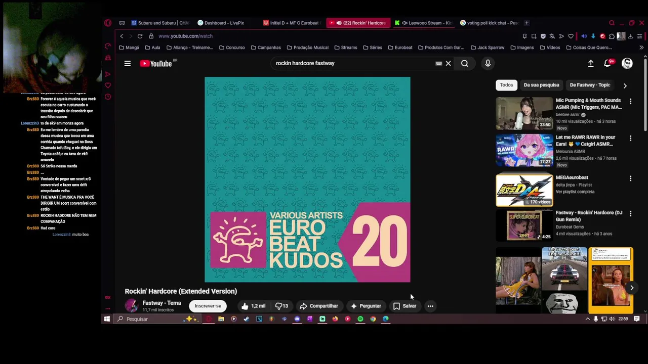The height and width of the screenshot is (364, 648).
Task: Add a new browser tab
Action: [526, 23]
